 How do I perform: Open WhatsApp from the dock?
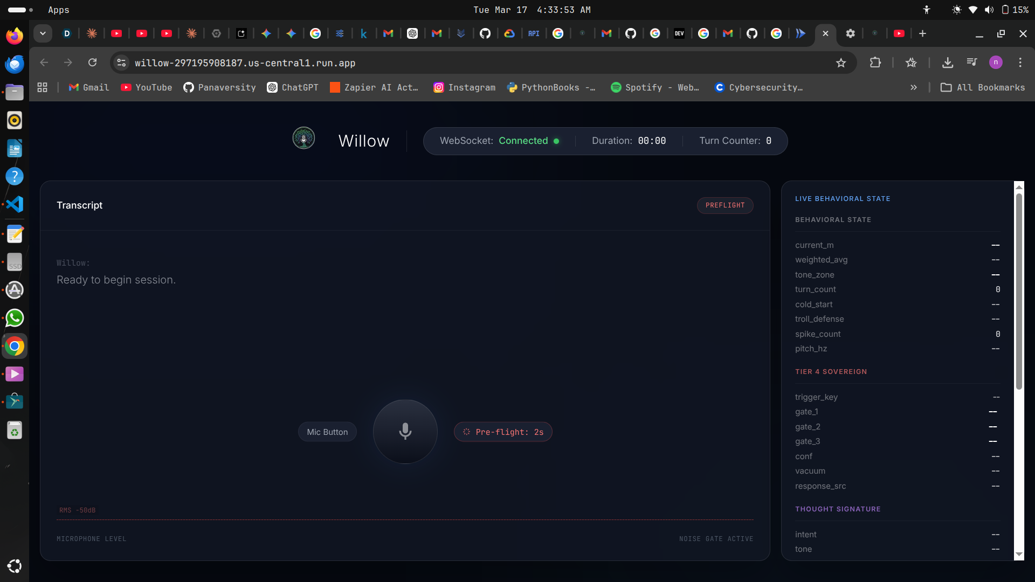15,318
